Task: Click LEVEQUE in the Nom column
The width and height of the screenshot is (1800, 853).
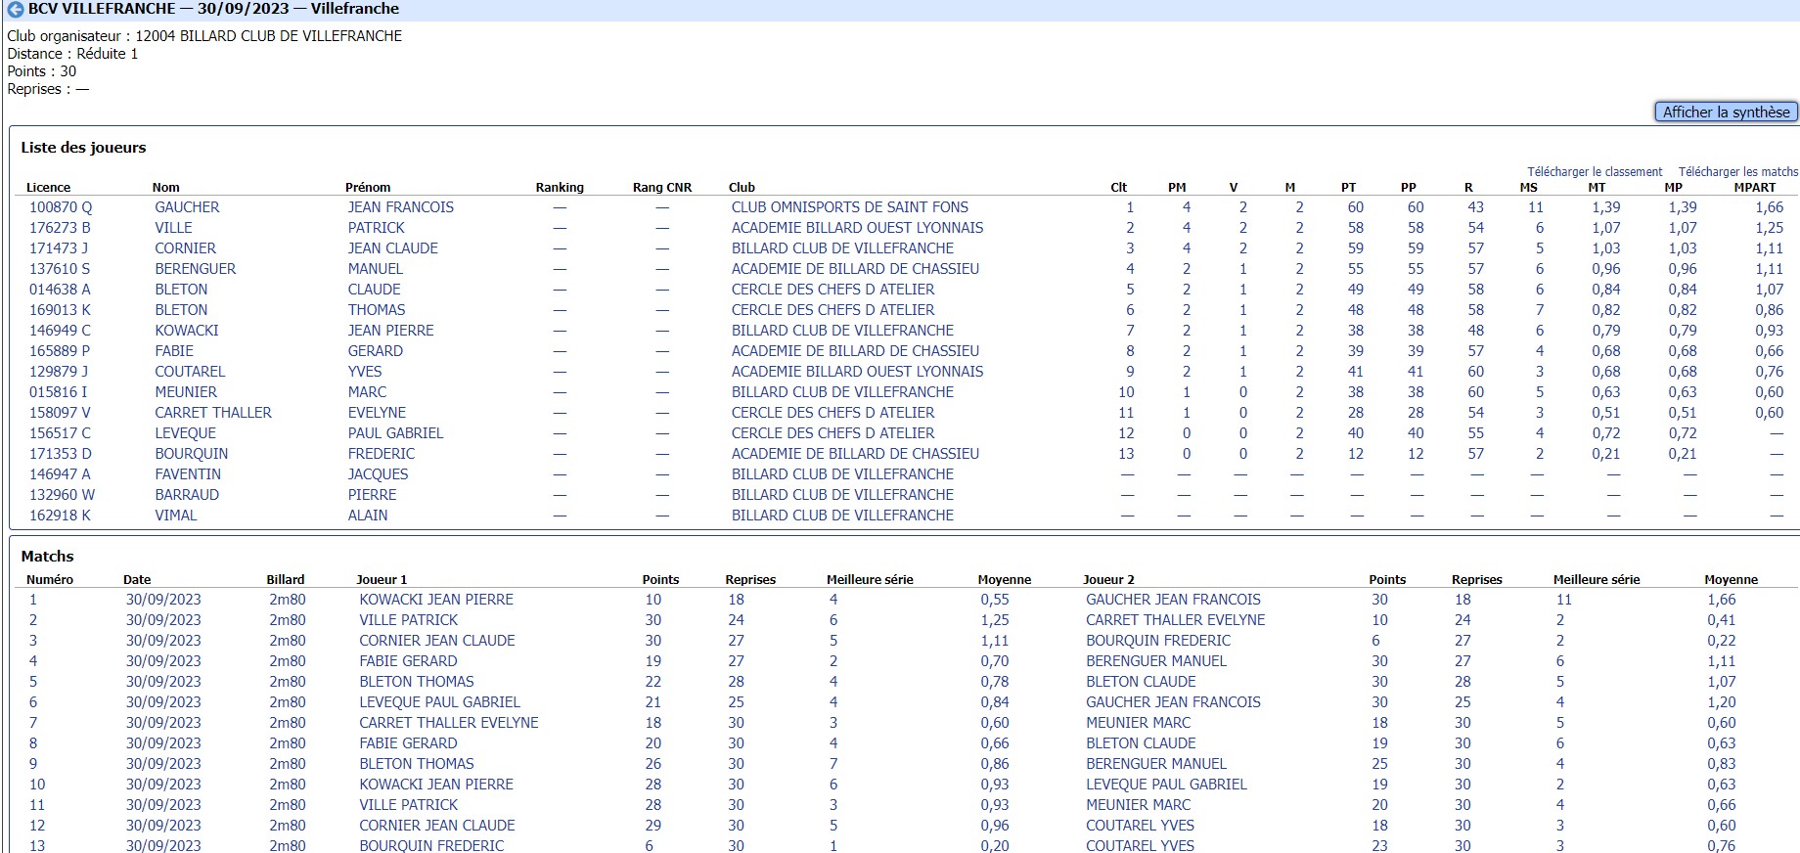Action: [185, 433]
